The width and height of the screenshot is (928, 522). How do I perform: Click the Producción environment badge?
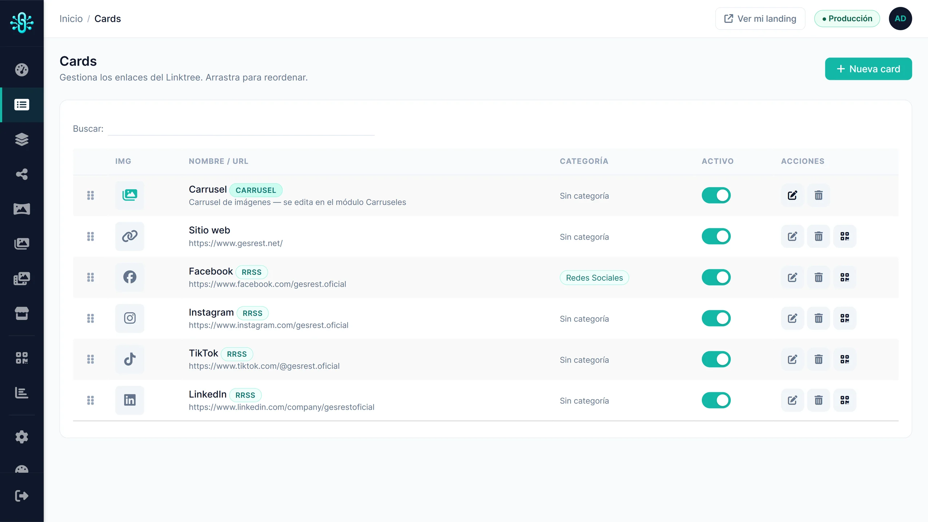(x=847, y=18)
